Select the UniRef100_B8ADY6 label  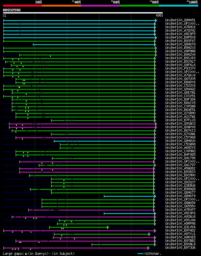180,82
